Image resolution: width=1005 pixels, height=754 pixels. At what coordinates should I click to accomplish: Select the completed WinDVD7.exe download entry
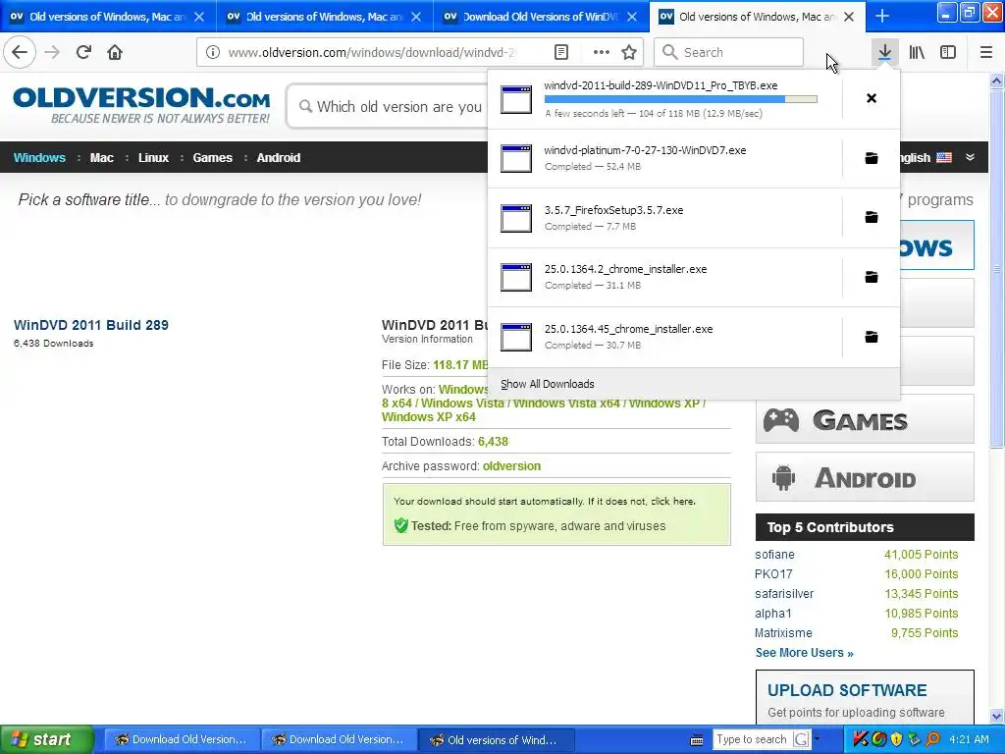(664, 158)
